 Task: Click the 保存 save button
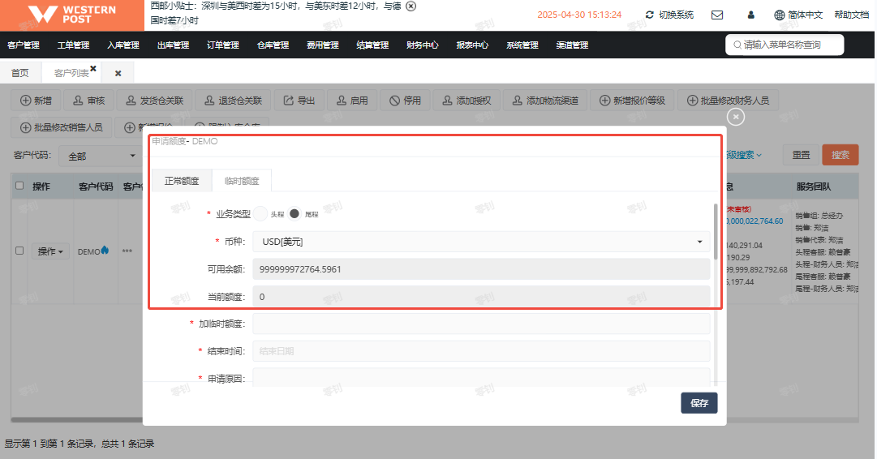(699, 403)
